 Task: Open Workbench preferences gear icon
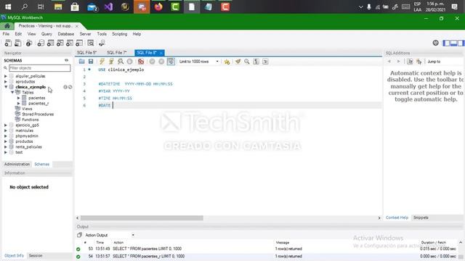point(435,43)
